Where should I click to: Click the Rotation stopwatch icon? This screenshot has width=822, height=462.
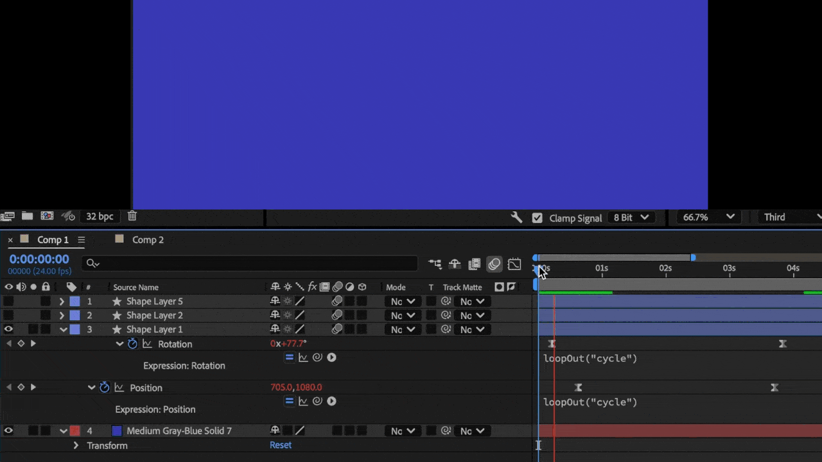tap(133, 344)
